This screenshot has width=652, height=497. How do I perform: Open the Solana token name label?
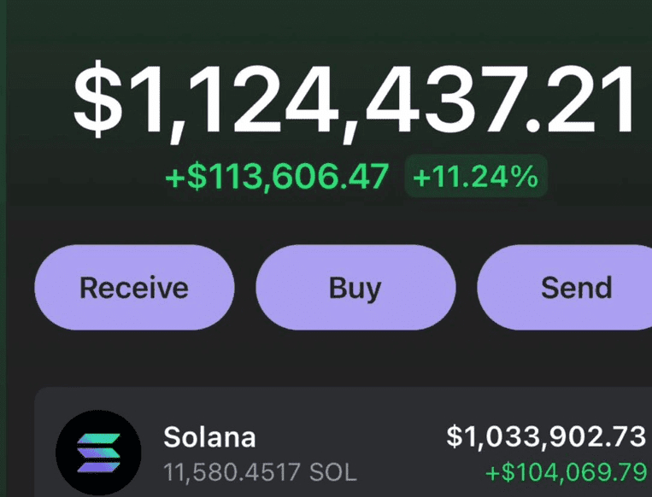(209, 437)
